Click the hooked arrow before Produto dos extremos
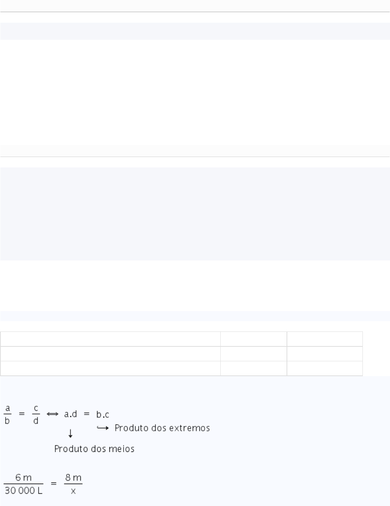Screen dimensions: 390x506 (103, 428)
